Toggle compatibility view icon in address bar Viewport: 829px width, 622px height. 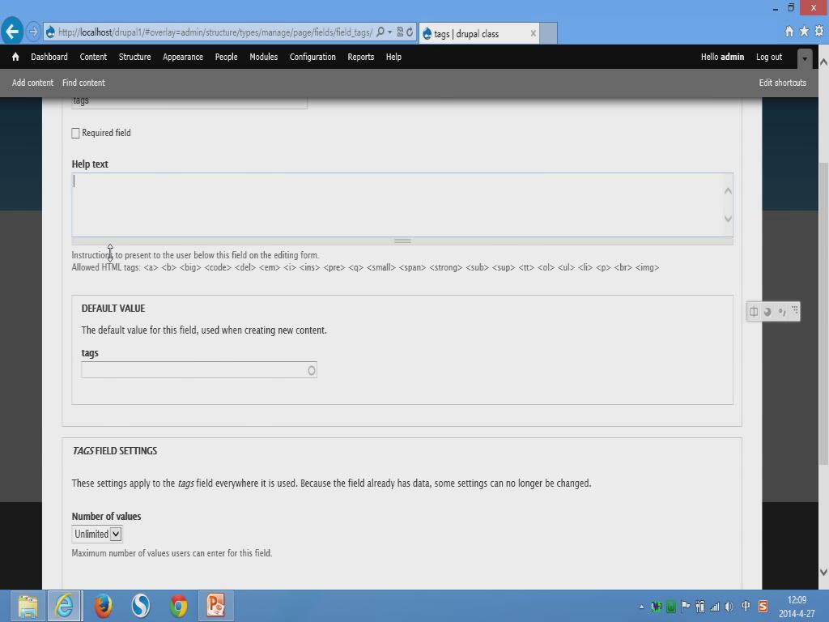point(400,32)
